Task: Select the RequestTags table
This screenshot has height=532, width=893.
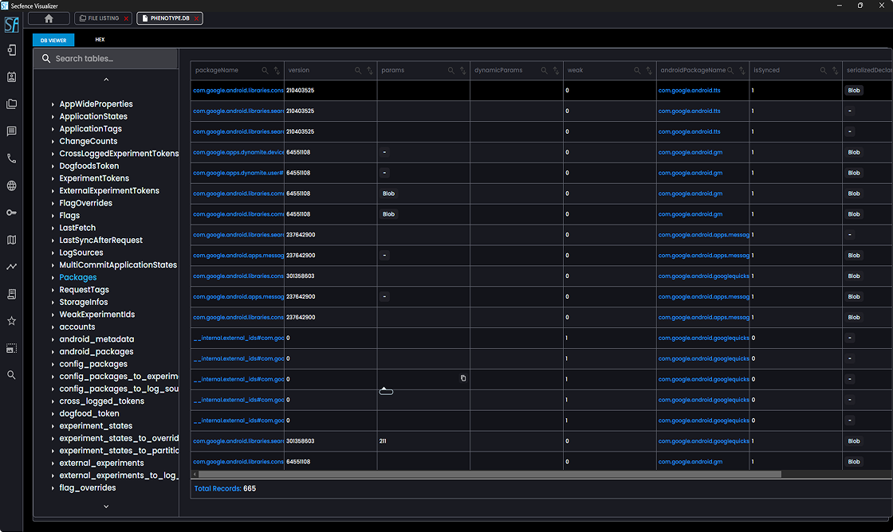Action: 84,290
